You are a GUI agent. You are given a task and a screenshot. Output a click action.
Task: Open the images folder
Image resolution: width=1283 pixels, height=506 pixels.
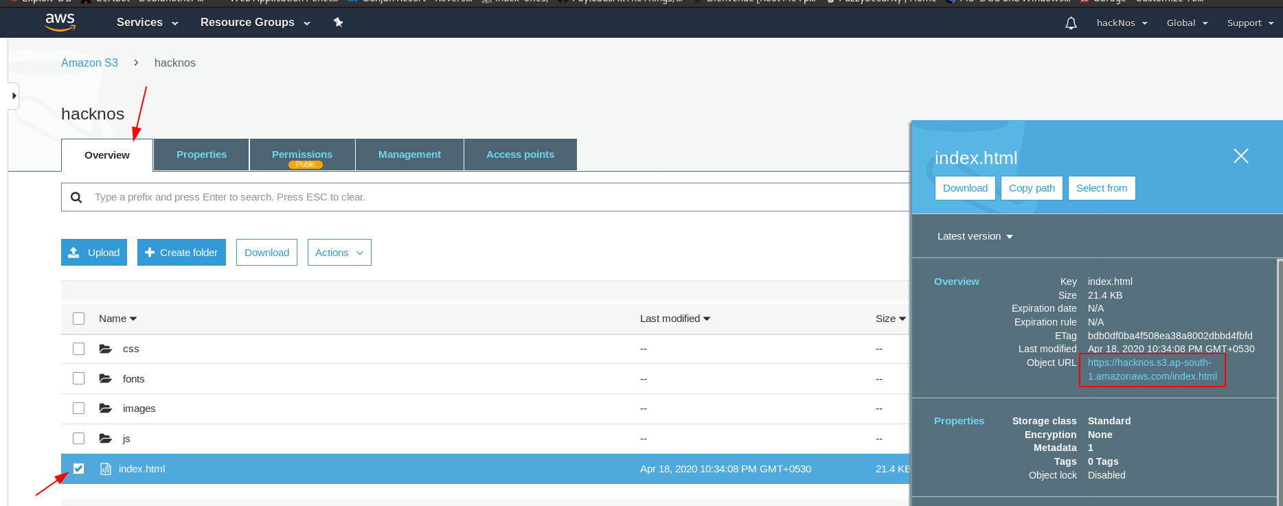click(139, 409)
